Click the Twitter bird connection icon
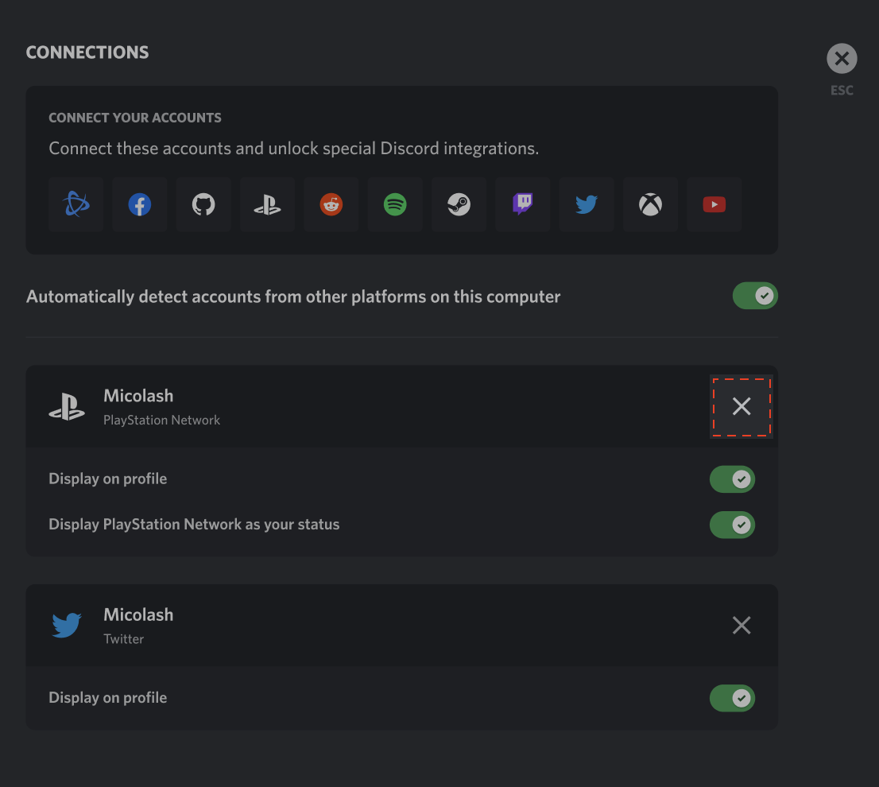 [587, 205]
